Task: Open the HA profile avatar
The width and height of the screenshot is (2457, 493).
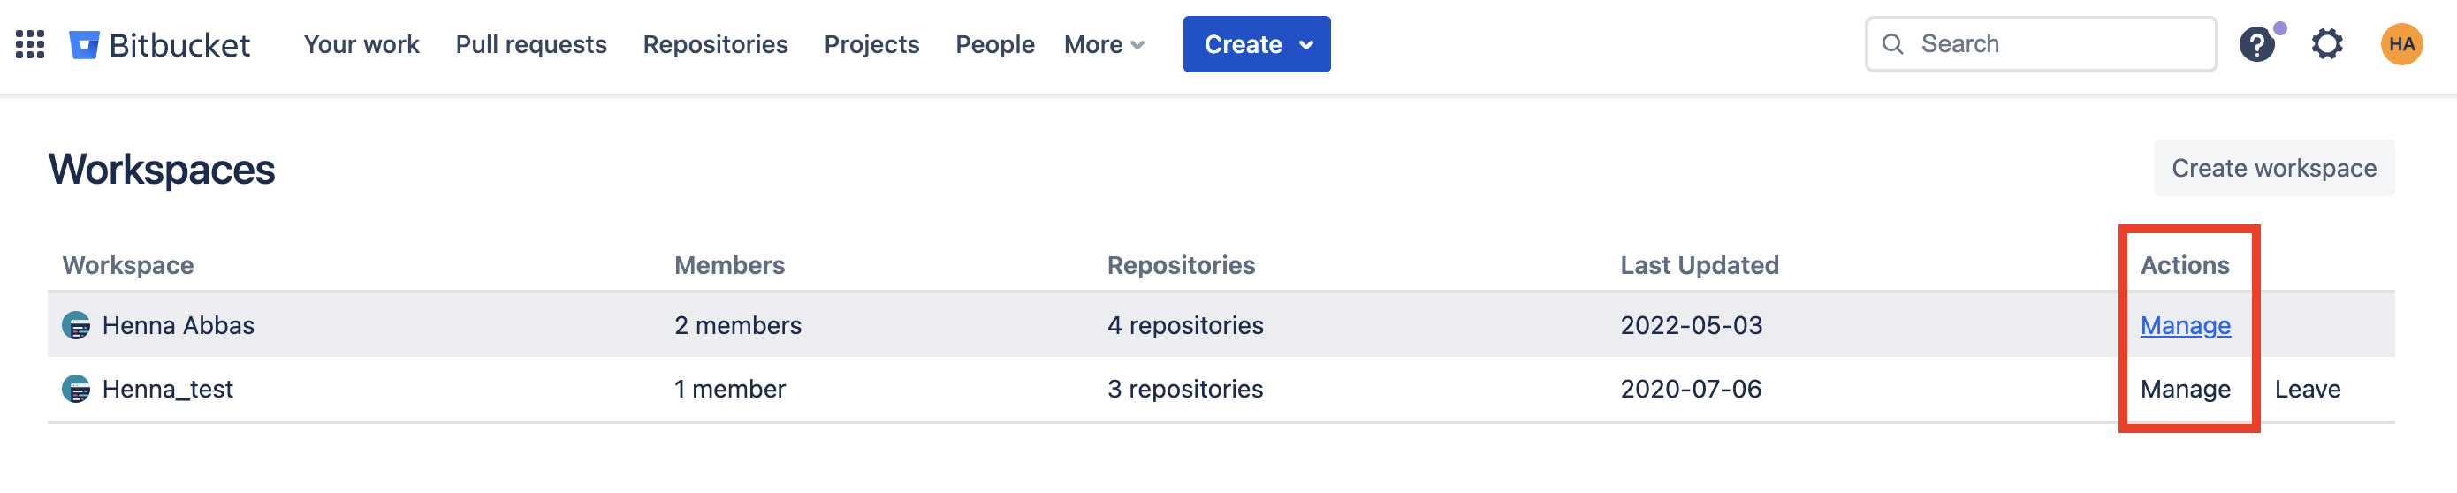Action: coord(2401,44)
